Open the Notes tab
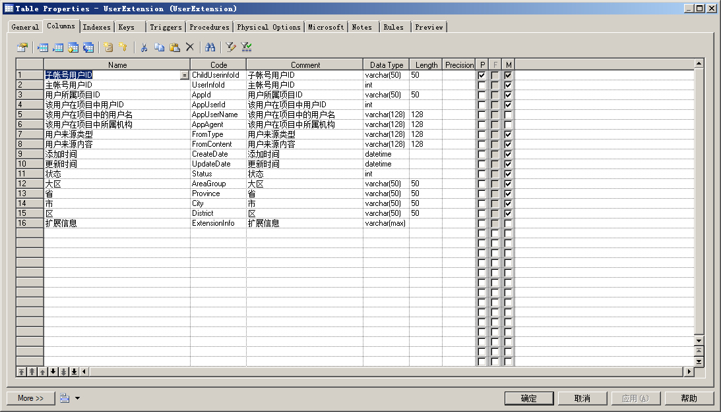The width and height of the screenshot is (721, 412). click(x=362, y=27)
